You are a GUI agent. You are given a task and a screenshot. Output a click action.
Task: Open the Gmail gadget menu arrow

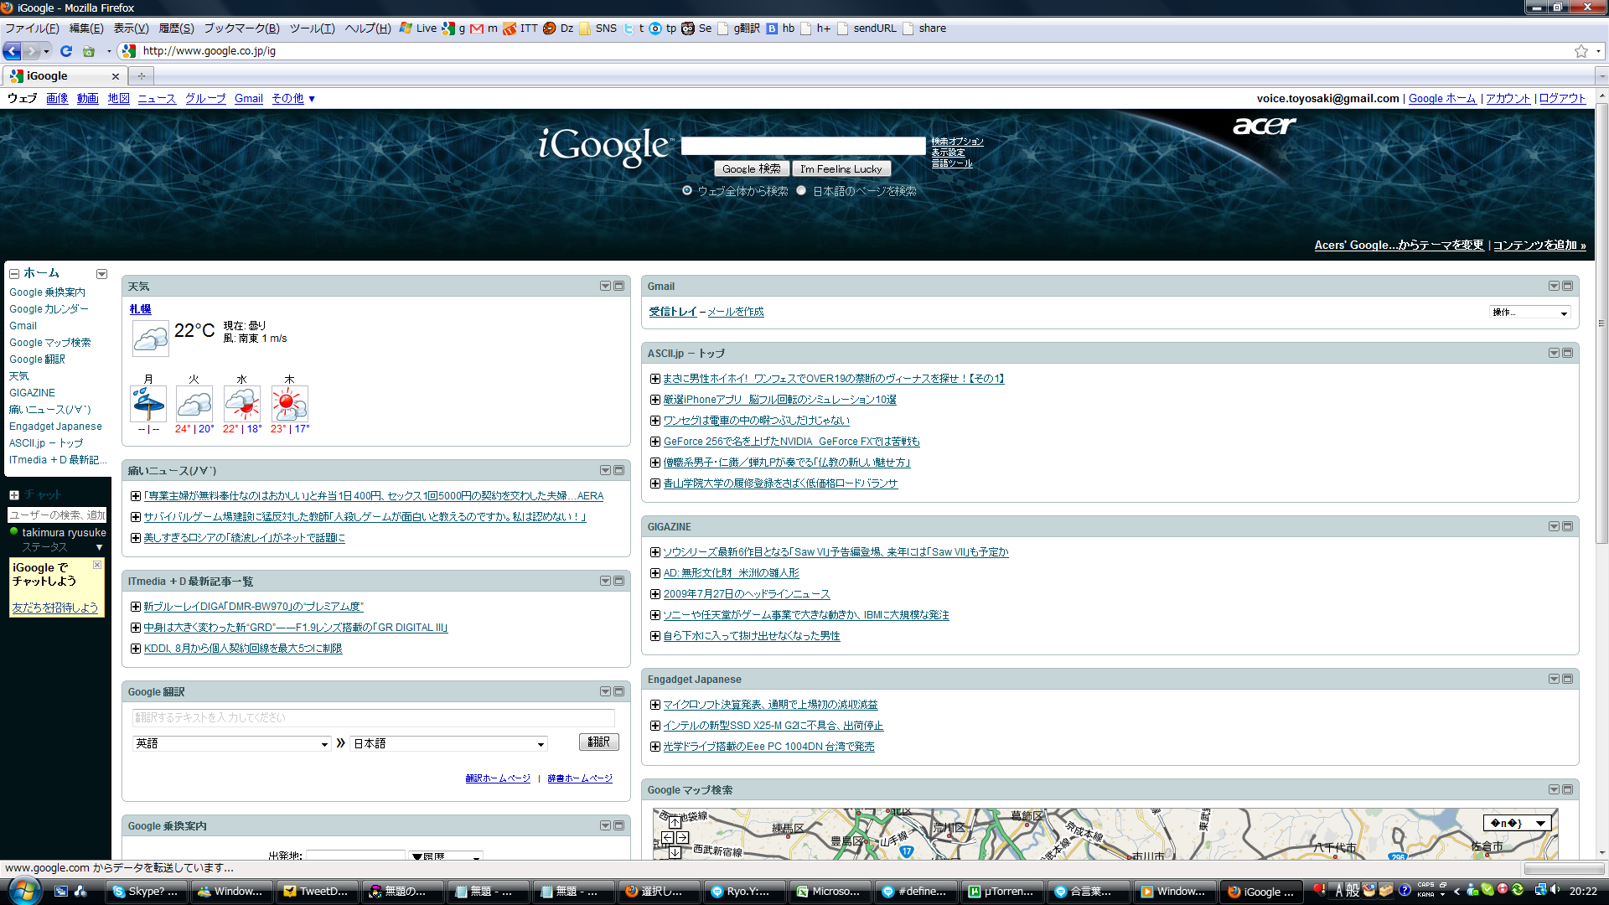[x=1554, y=286]
